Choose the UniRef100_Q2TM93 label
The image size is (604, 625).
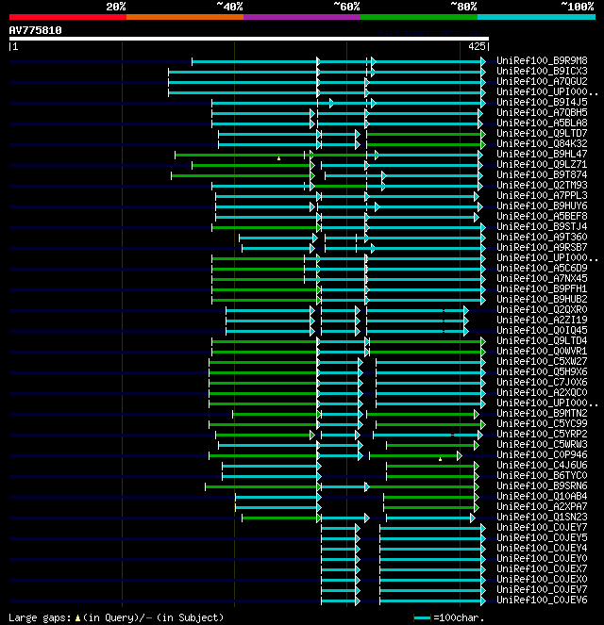(x=542, y=185)
